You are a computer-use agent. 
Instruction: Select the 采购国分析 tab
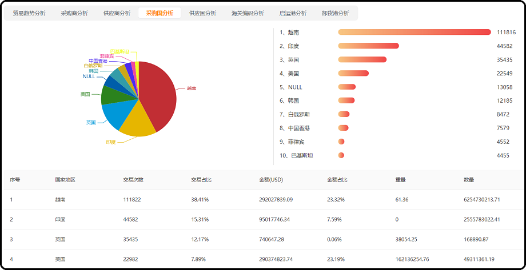click(160, 13)
